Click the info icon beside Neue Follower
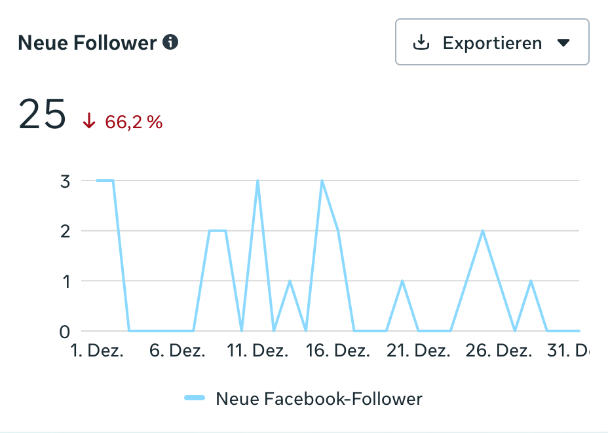 (x=170, y=43)
